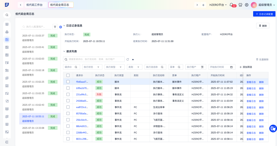Click the blue support chat floating icon
The height and width of the screenshot is (146, 277).
coord(273,128)
